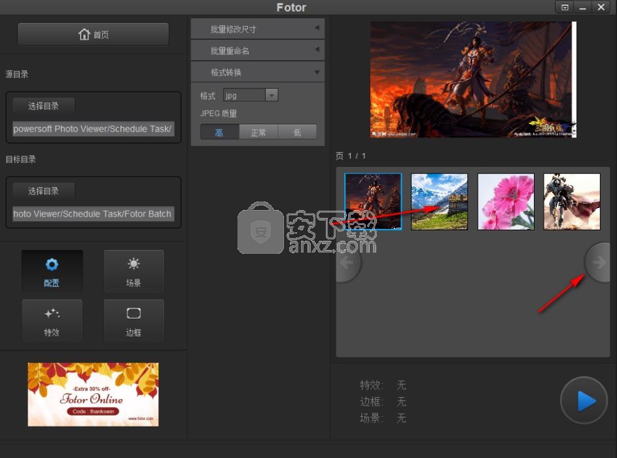The image size is (617, 458).
Task: Open the 场景 scenes sun icon
Action: tap(133, 271)
